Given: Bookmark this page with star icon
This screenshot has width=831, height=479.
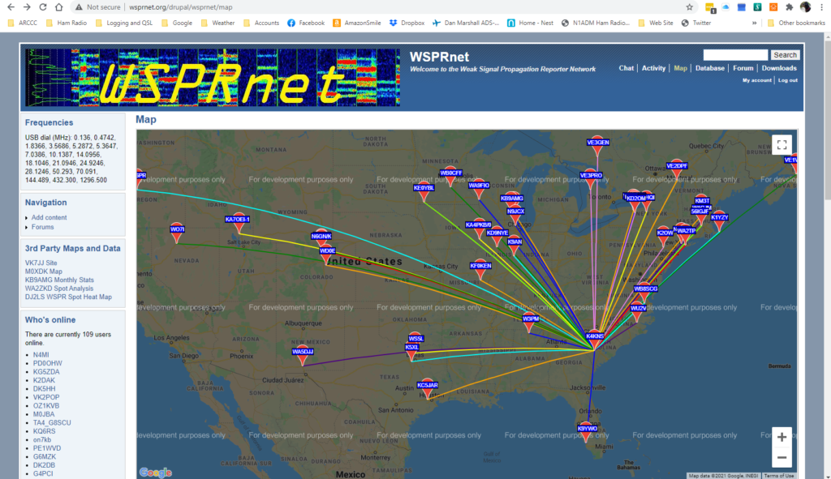Looking at the screenshot, I should click(x=689, y=6).
